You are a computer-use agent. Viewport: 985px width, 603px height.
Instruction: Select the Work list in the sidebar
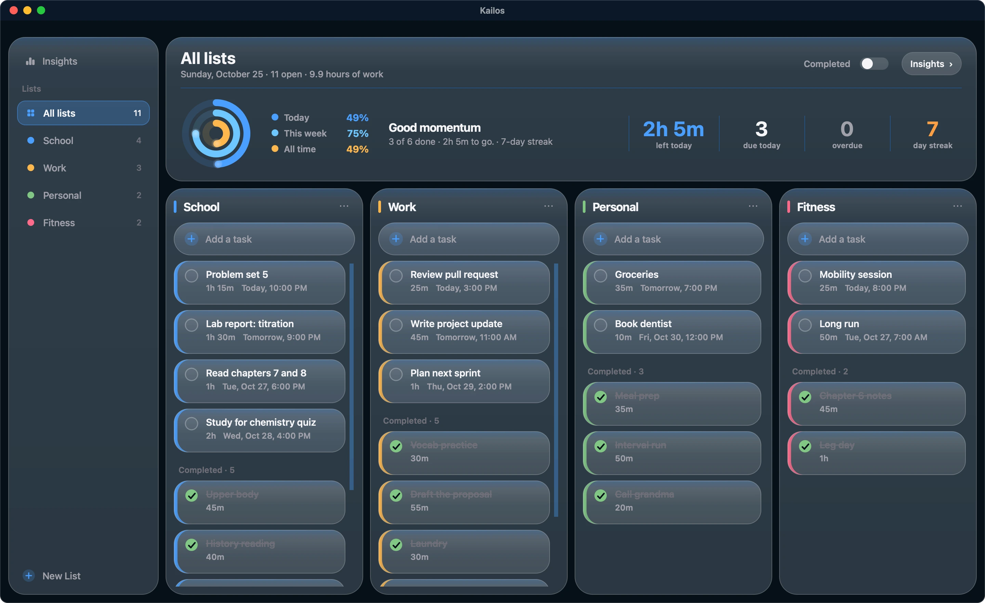pyautogui.click(x=83, y=168)
